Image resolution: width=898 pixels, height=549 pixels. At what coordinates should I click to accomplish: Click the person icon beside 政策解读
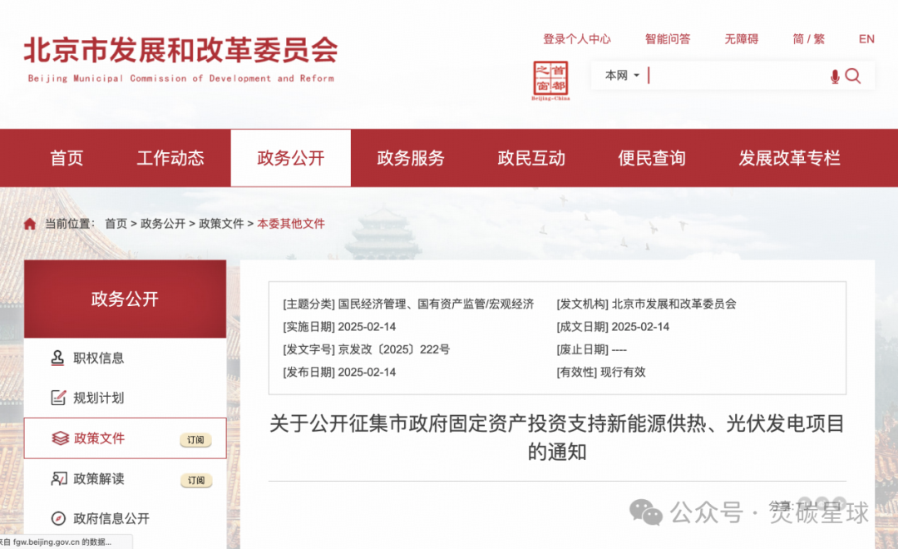click(x=59, y=478)
